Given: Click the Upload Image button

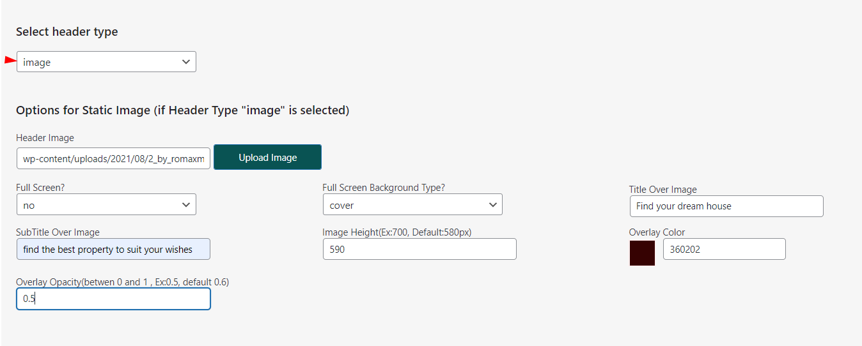Looking at the screenshot, I should [x=267, y=157].
